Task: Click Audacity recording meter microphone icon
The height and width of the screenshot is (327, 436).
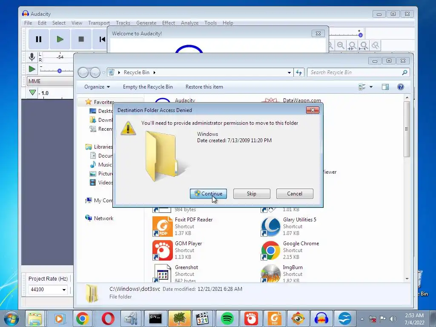Action: click(x=32, y=57)
